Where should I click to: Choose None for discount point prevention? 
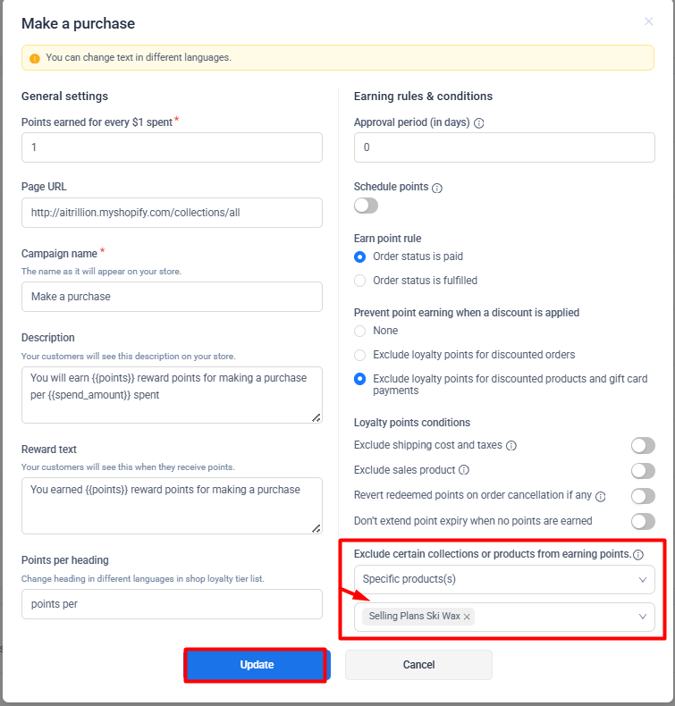tap(360, 331)
